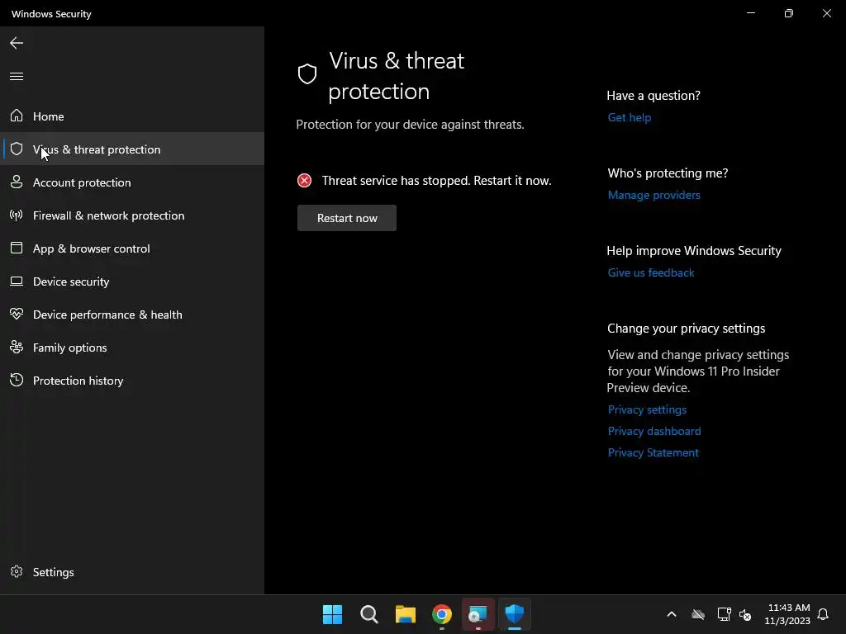
Task: Open Home in the sidebar
Action: [132, 116]
